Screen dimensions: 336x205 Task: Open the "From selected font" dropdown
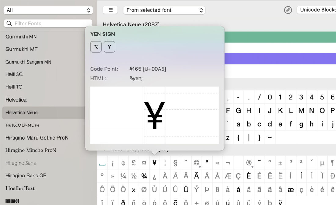pos(164,10)
